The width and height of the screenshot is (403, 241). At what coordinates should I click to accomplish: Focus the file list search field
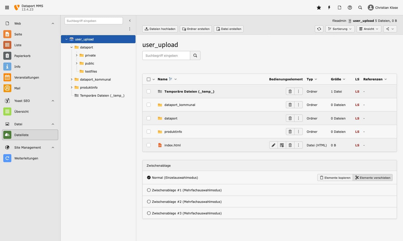166,56
